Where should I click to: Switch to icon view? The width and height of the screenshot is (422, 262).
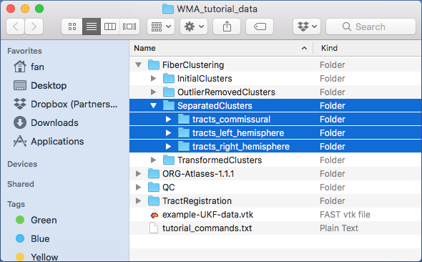(x=72, y=26)
